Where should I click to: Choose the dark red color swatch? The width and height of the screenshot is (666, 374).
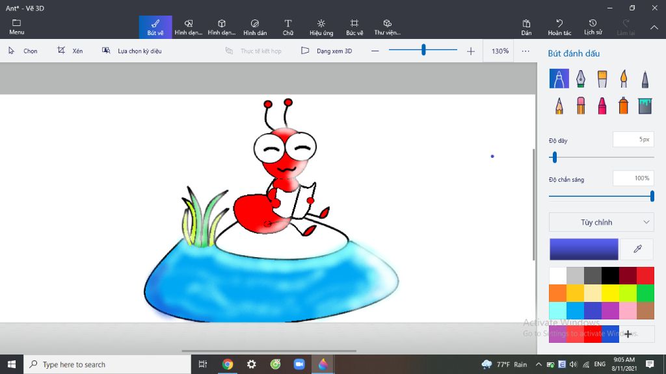(x=628, y=275)
